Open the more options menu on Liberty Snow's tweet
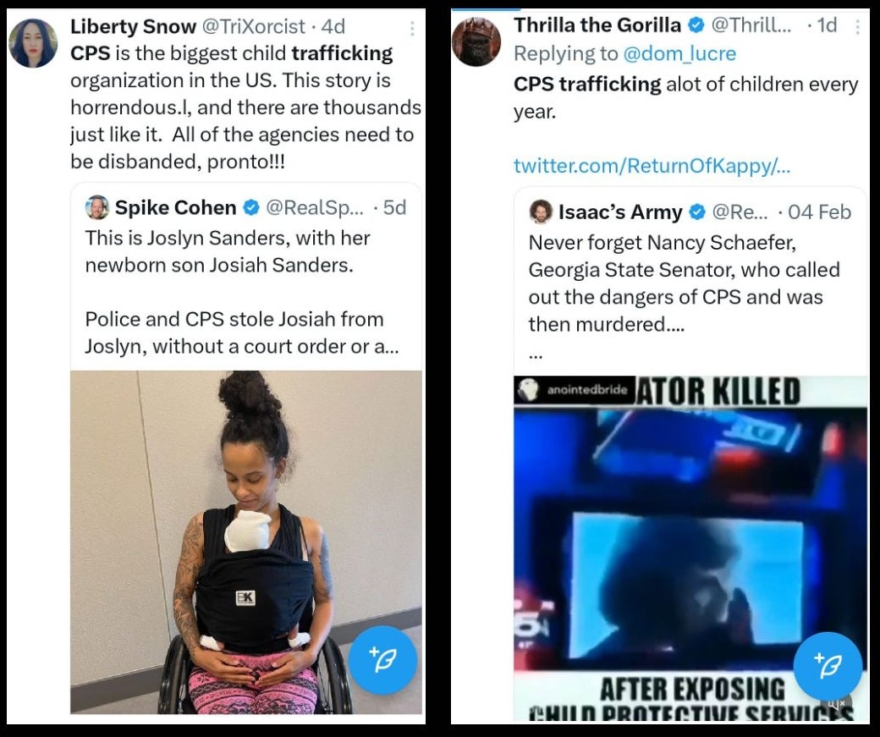Viewport: 880px width, 737px height. click(412, 28)
